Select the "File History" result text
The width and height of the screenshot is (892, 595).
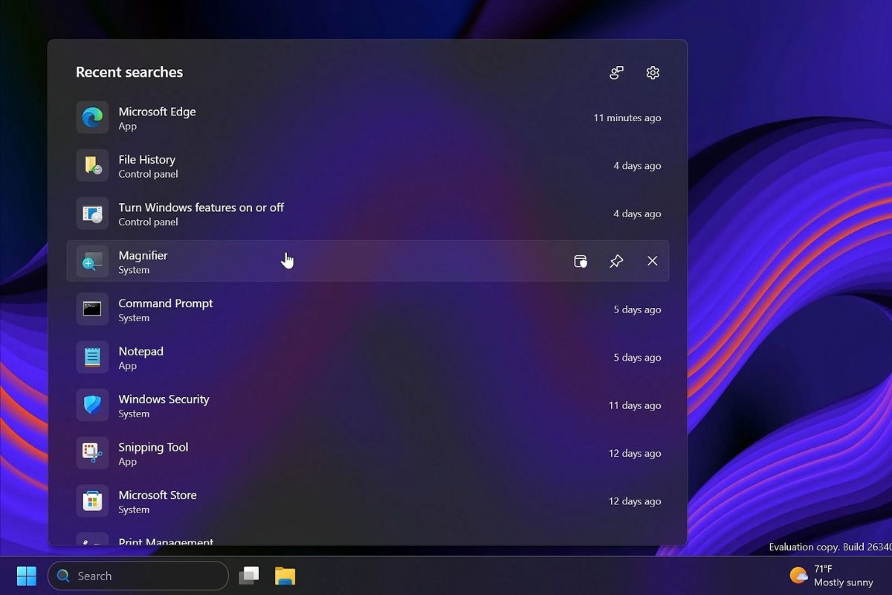click(x=147, y=159)
